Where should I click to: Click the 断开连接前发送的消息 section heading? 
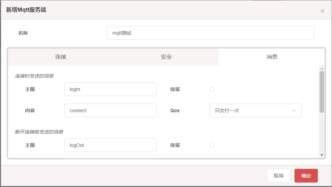(x=39, y=132)
